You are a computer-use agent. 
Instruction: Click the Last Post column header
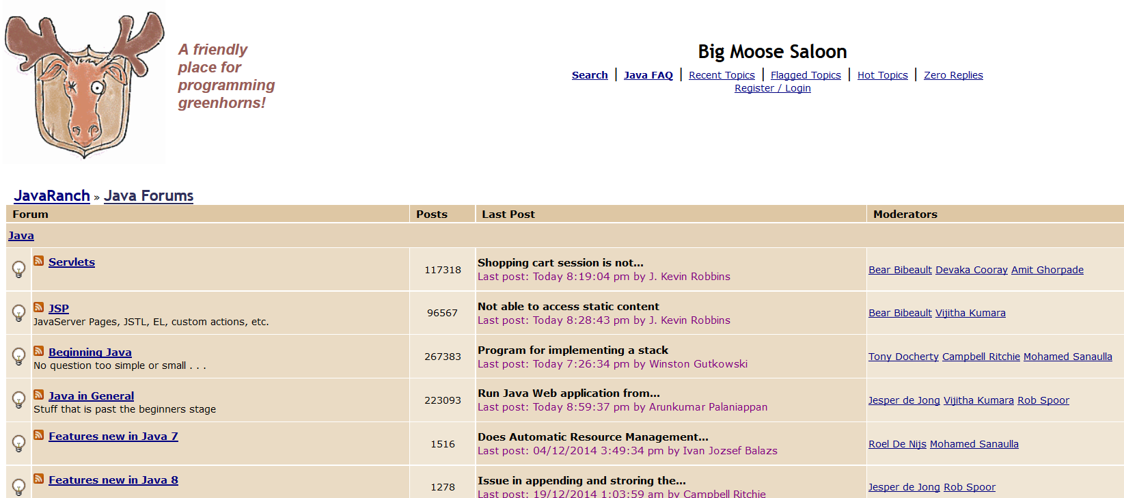(x=508, y=215)
